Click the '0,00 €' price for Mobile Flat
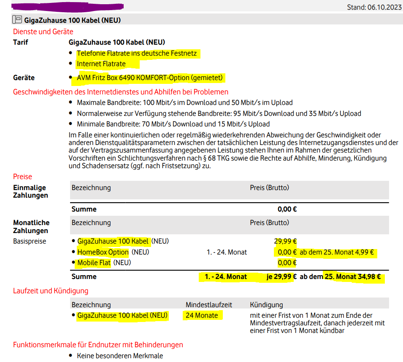Screen dimensions: 403x362 point(287,263)
